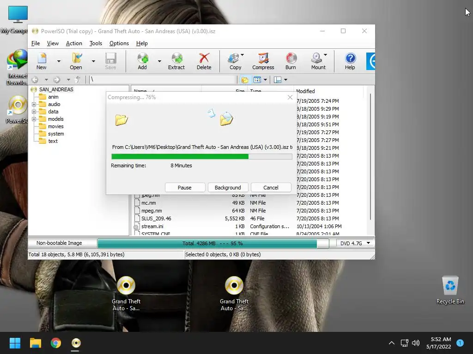Select the movies folder
The width and height of the screenshot is (473, 354).
56,126
